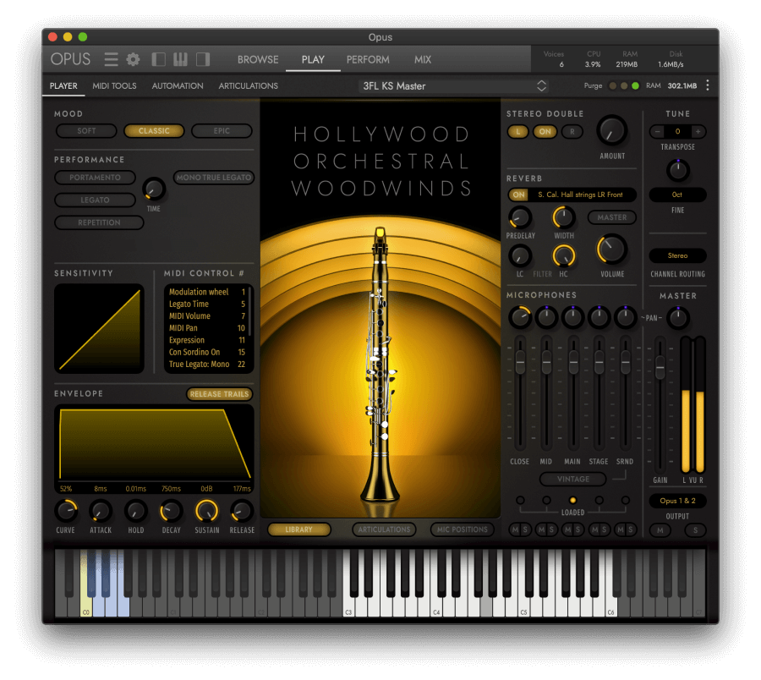Click the Surround mic pan knob
Image resolution: width=761 pixels, height=680 pixels.
tap(625, 317)
